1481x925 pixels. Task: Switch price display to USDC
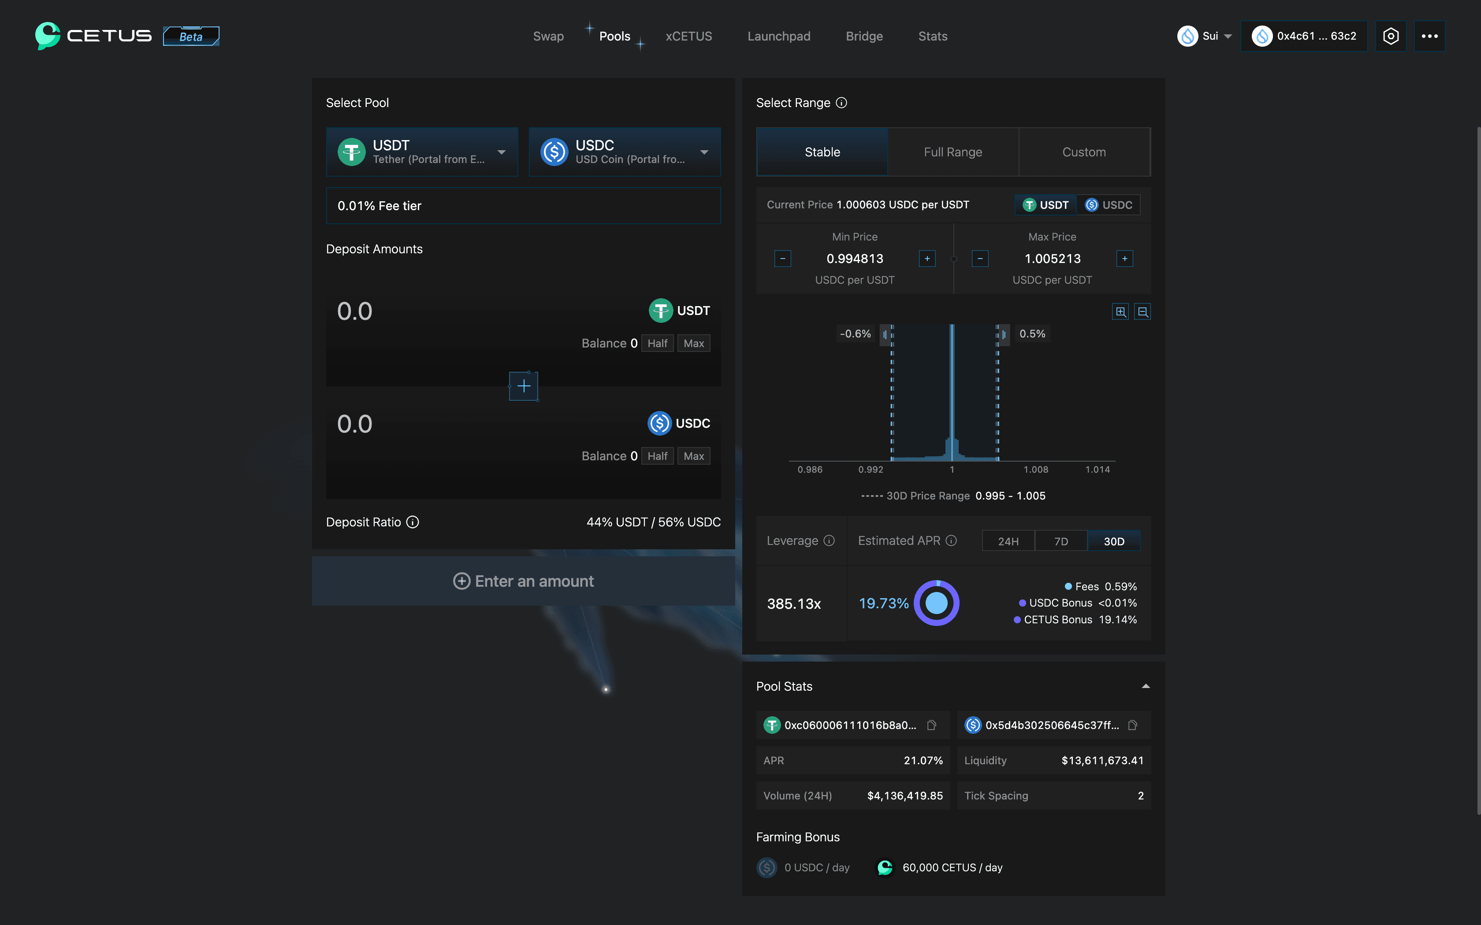[x=1109, y=205]
